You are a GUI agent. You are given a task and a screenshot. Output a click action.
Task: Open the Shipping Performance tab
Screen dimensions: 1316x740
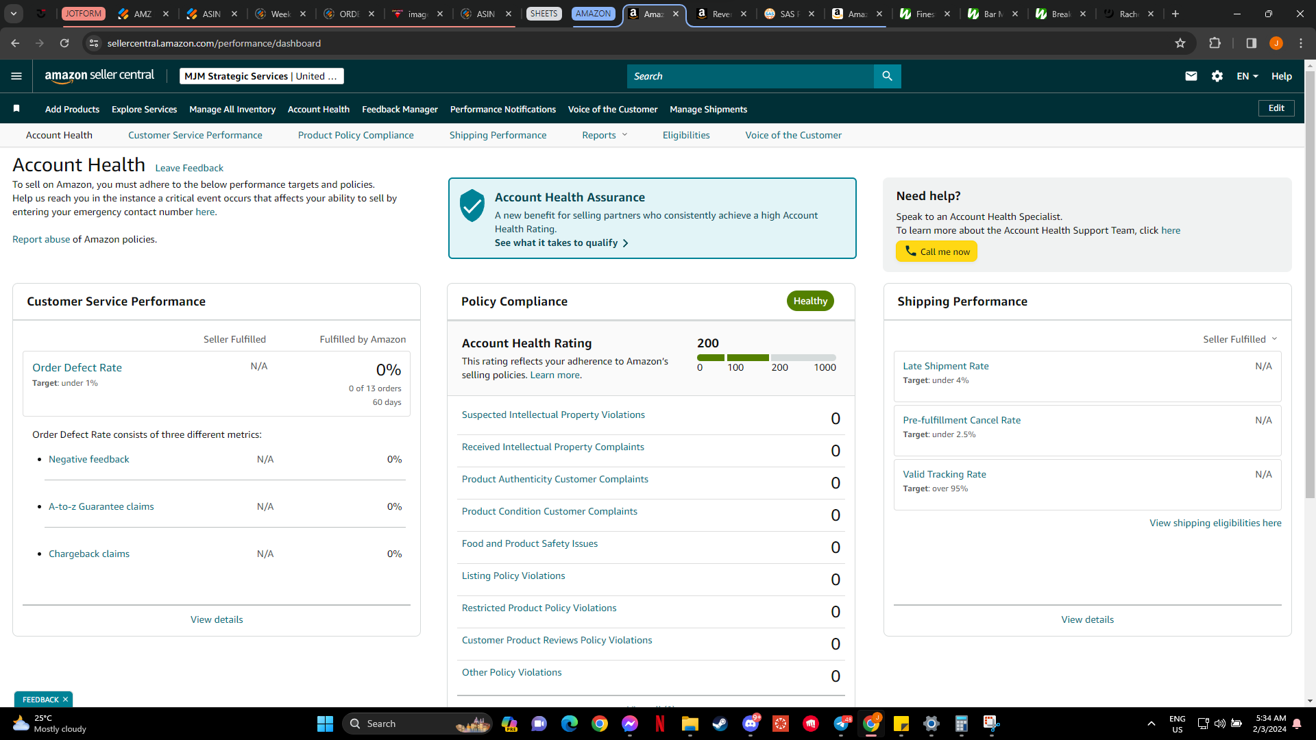[x=498, y=135]
